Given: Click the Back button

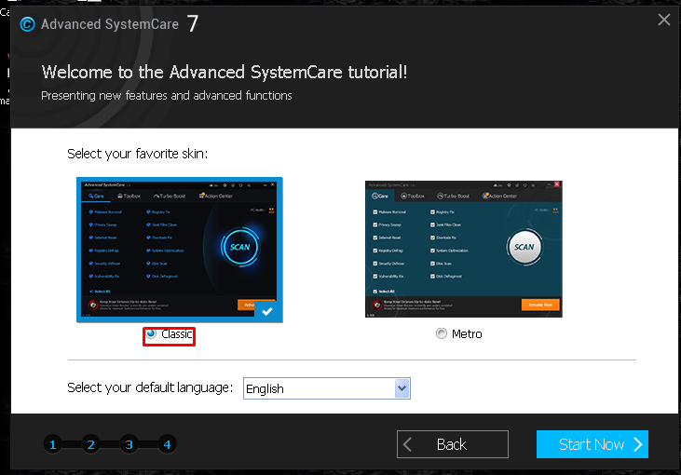Looking at the screenshot, I should (453, 444).
